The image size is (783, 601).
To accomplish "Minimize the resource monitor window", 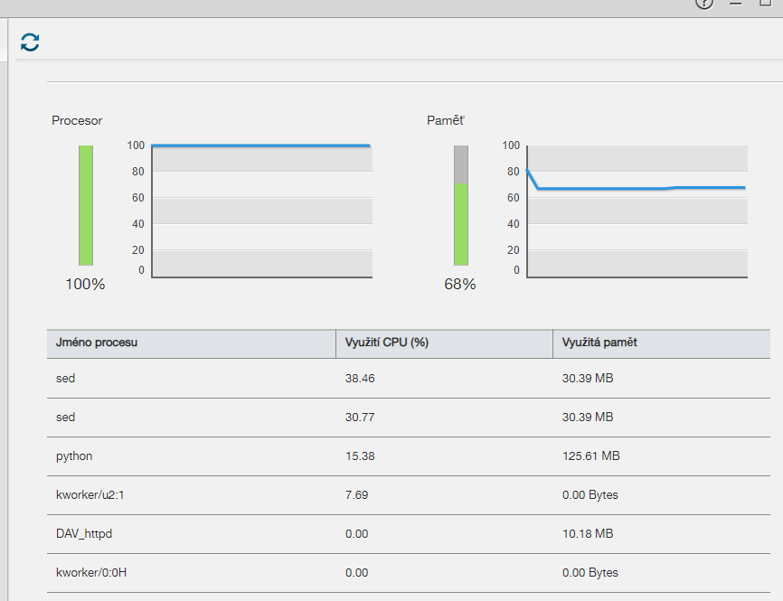I will point(735,4).
